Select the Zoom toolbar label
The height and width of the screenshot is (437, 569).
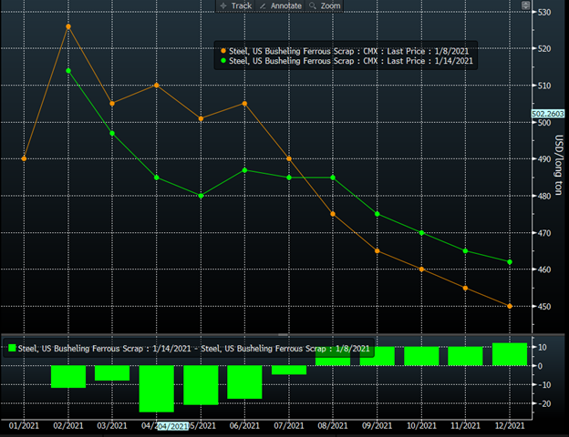(x=330, y=5)
